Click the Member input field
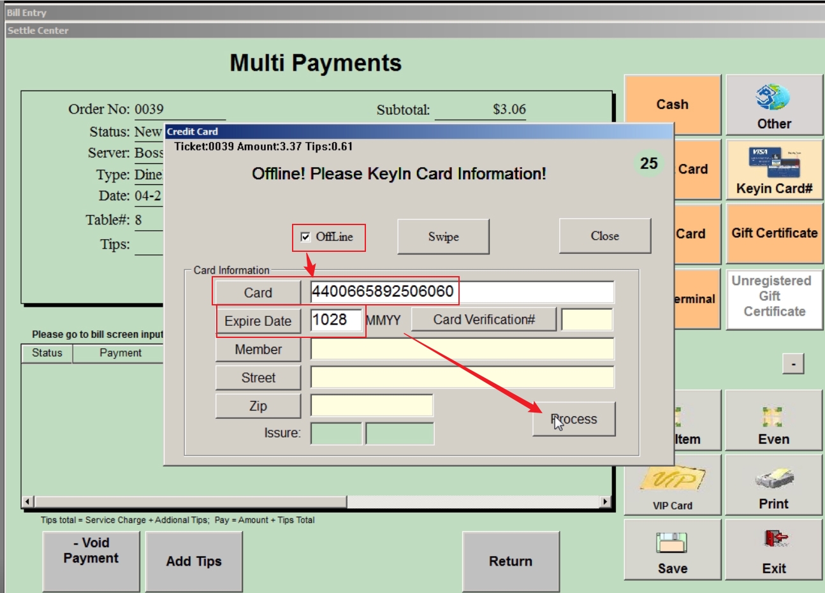 click(462, 349)
